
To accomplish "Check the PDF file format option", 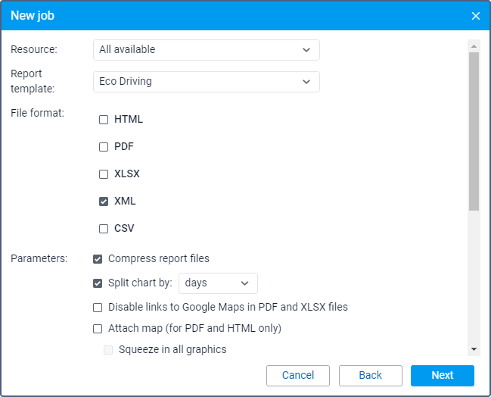I will coord(104,147).
